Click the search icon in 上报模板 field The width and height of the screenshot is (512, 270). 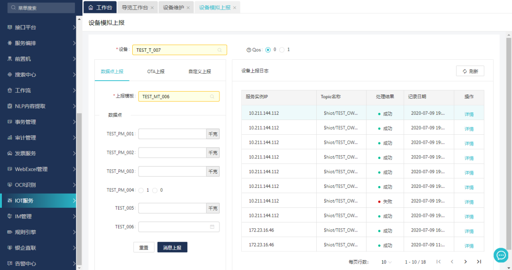pos(212,96)
